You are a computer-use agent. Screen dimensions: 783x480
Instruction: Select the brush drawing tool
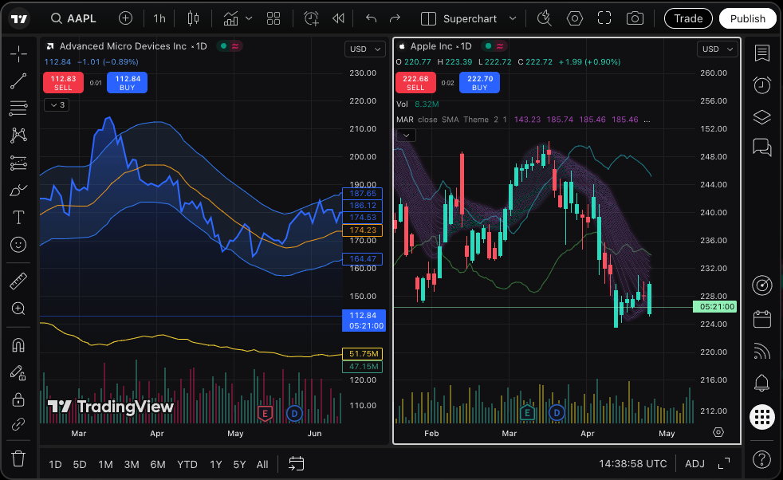[x=18, y=191]
